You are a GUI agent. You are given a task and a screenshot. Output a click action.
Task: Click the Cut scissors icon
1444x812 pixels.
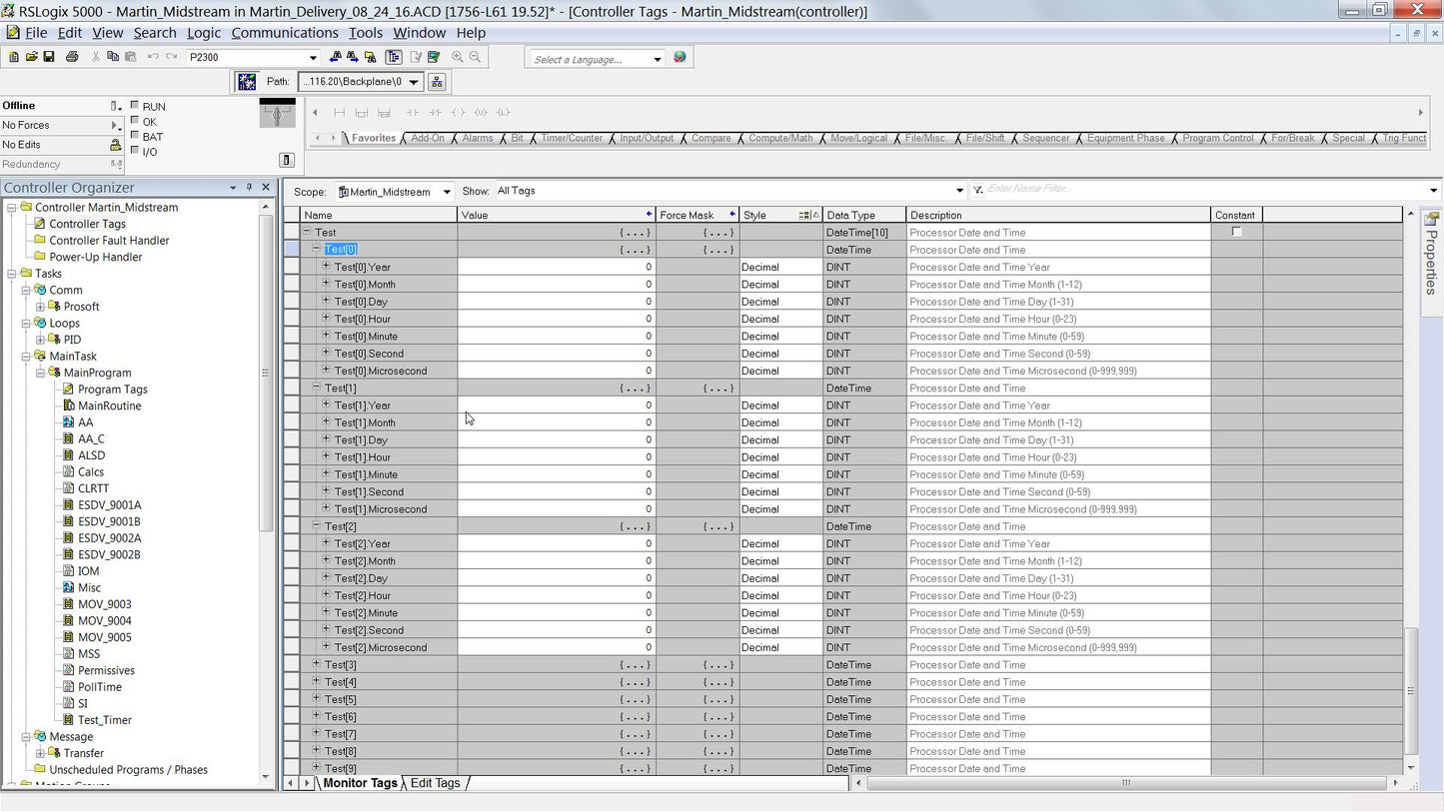pyautogui.click(x=96, y=57)
